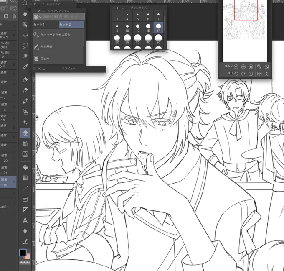Select the Auto Select magic wand tool
Screen dimensions: 284x271
[x=25, y=56]
